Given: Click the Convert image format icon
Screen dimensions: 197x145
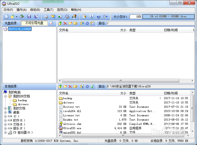Looking at the screenshot, I should [x=60, y=17].
